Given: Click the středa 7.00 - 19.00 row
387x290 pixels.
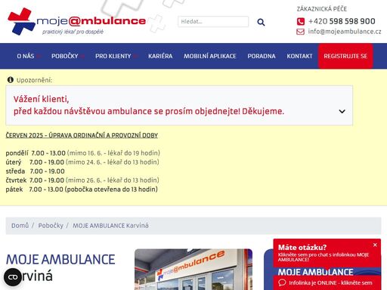Looking at the screenshot, I should click(x=35, y=171).
